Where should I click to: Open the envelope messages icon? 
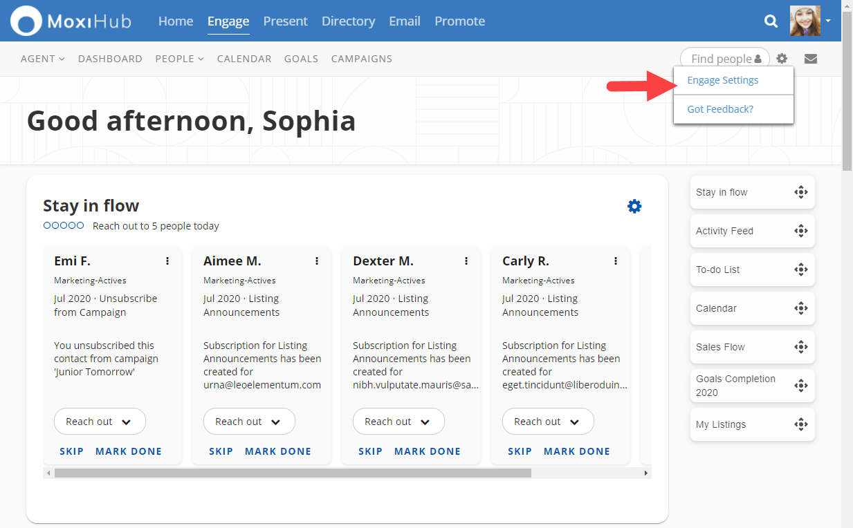pos(811,59)
